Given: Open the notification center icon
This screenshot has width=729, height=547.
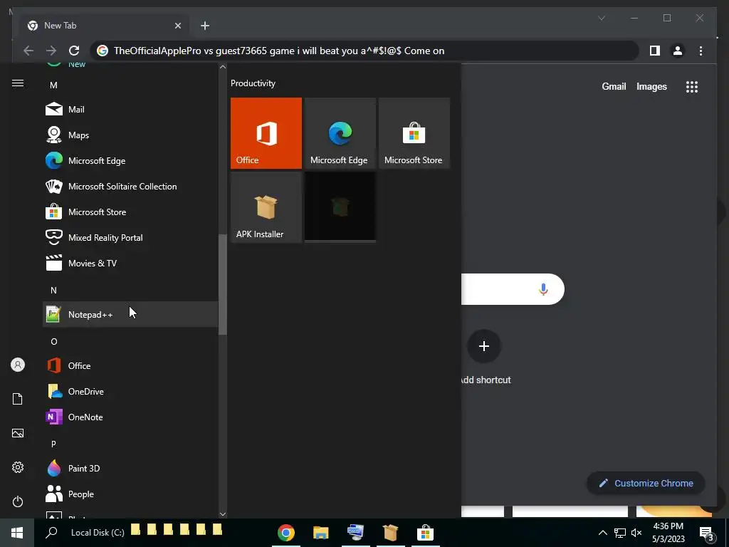Looking at the screenshot, I should (707, 533).
